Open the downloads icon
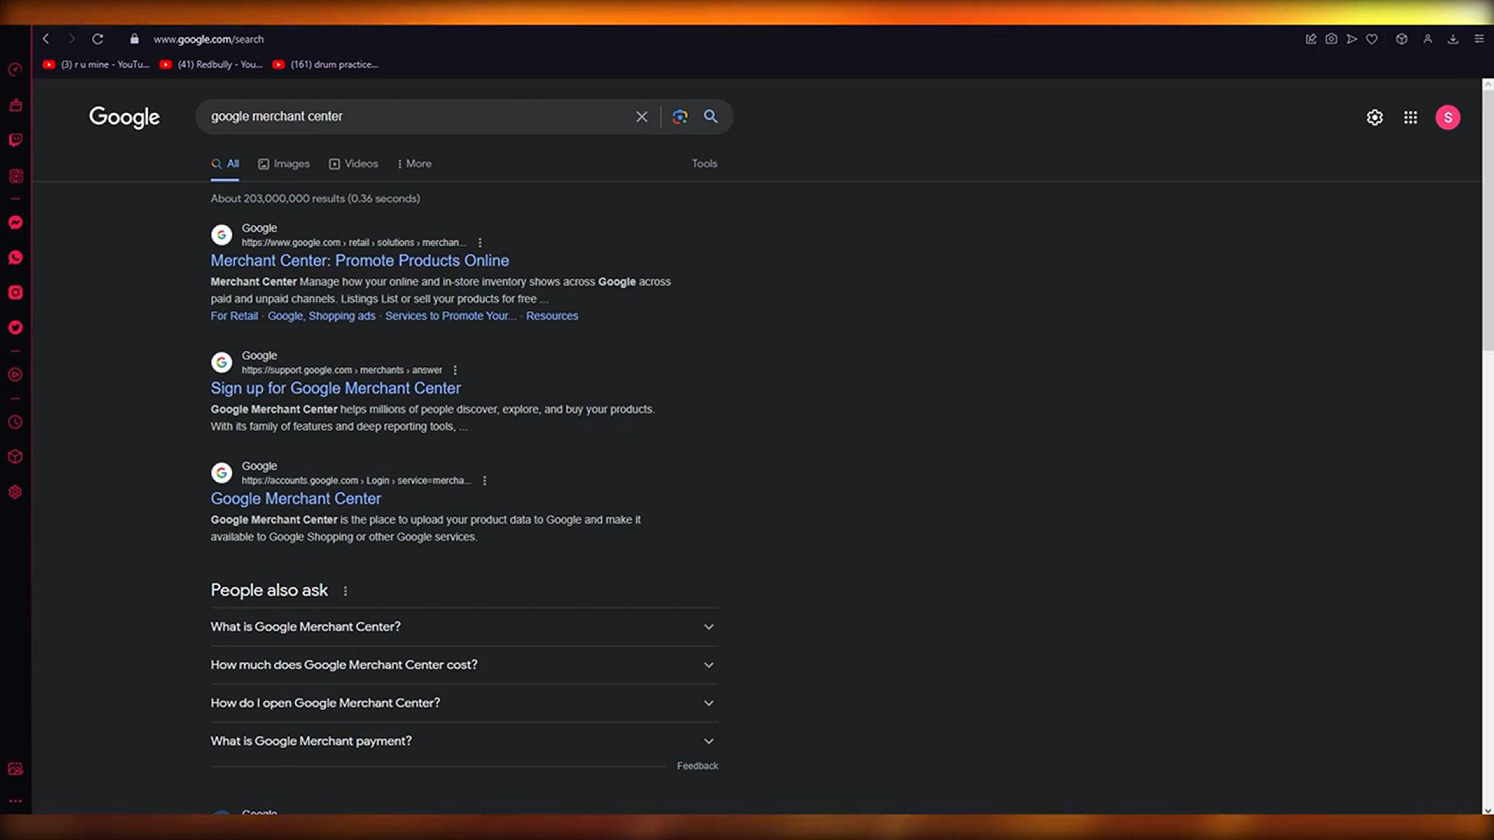The height and width of the screenshot is (840, 1494). (1453, 39)
